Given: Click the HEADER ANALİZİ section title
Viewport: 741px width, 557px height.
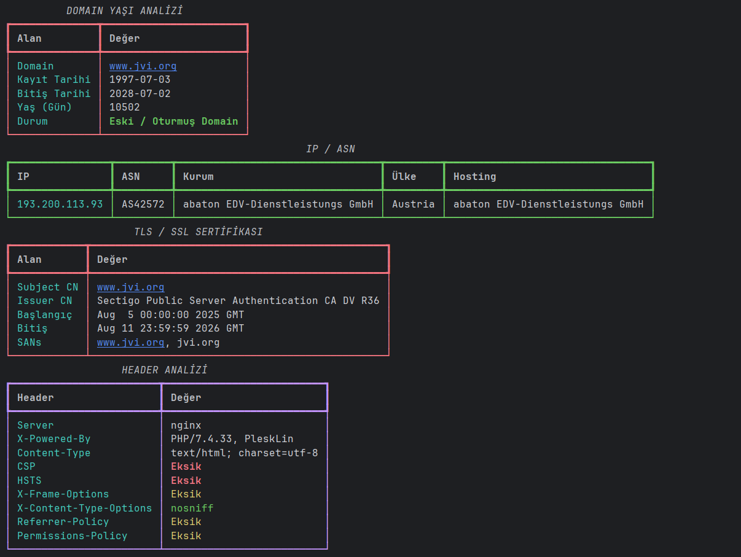Looking at the screenshot, I should [x=165, y=370].
